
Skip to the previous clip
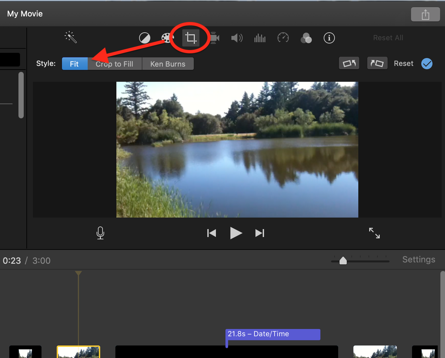point(211,233)
